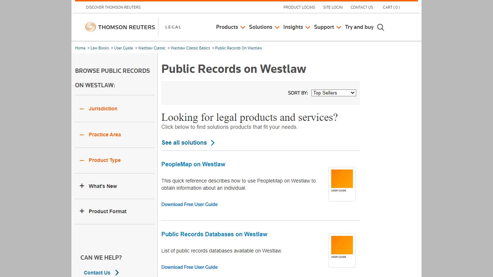Expand the Solutions menu chevron

coord(277,27)
